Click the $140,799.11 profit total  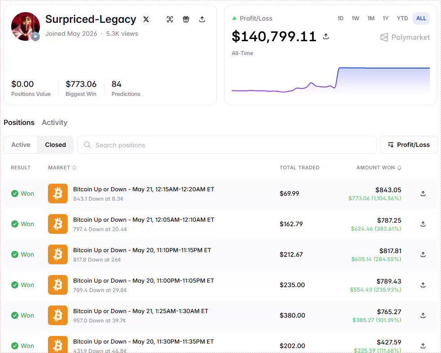(274, 37)
